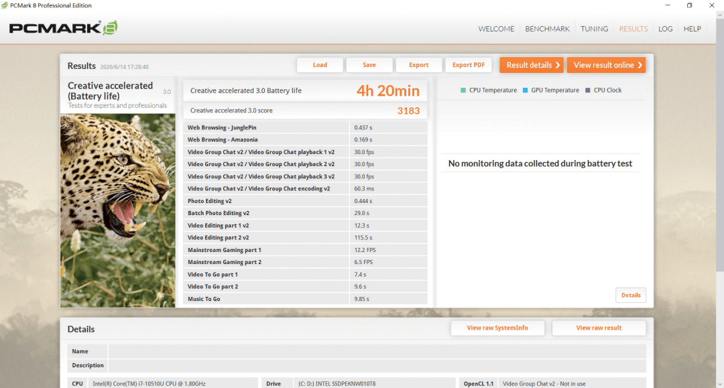Screen dimensions: 724x388
Task: Open monitoring Details button
Action: 631,296
